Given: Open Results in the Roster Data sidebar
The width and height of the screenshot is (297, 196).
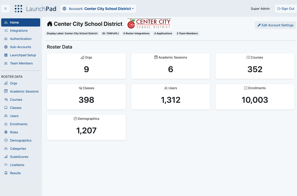Looking at the screenshot, I should click(15, 173).
